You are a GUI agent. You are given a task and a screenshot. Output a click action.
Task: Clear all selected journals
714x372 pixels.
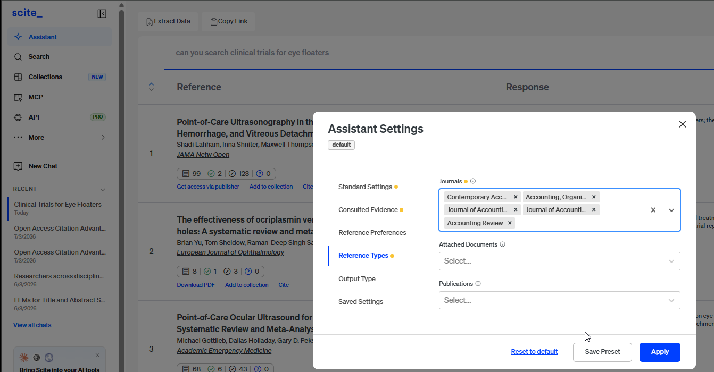click(653, 210)
